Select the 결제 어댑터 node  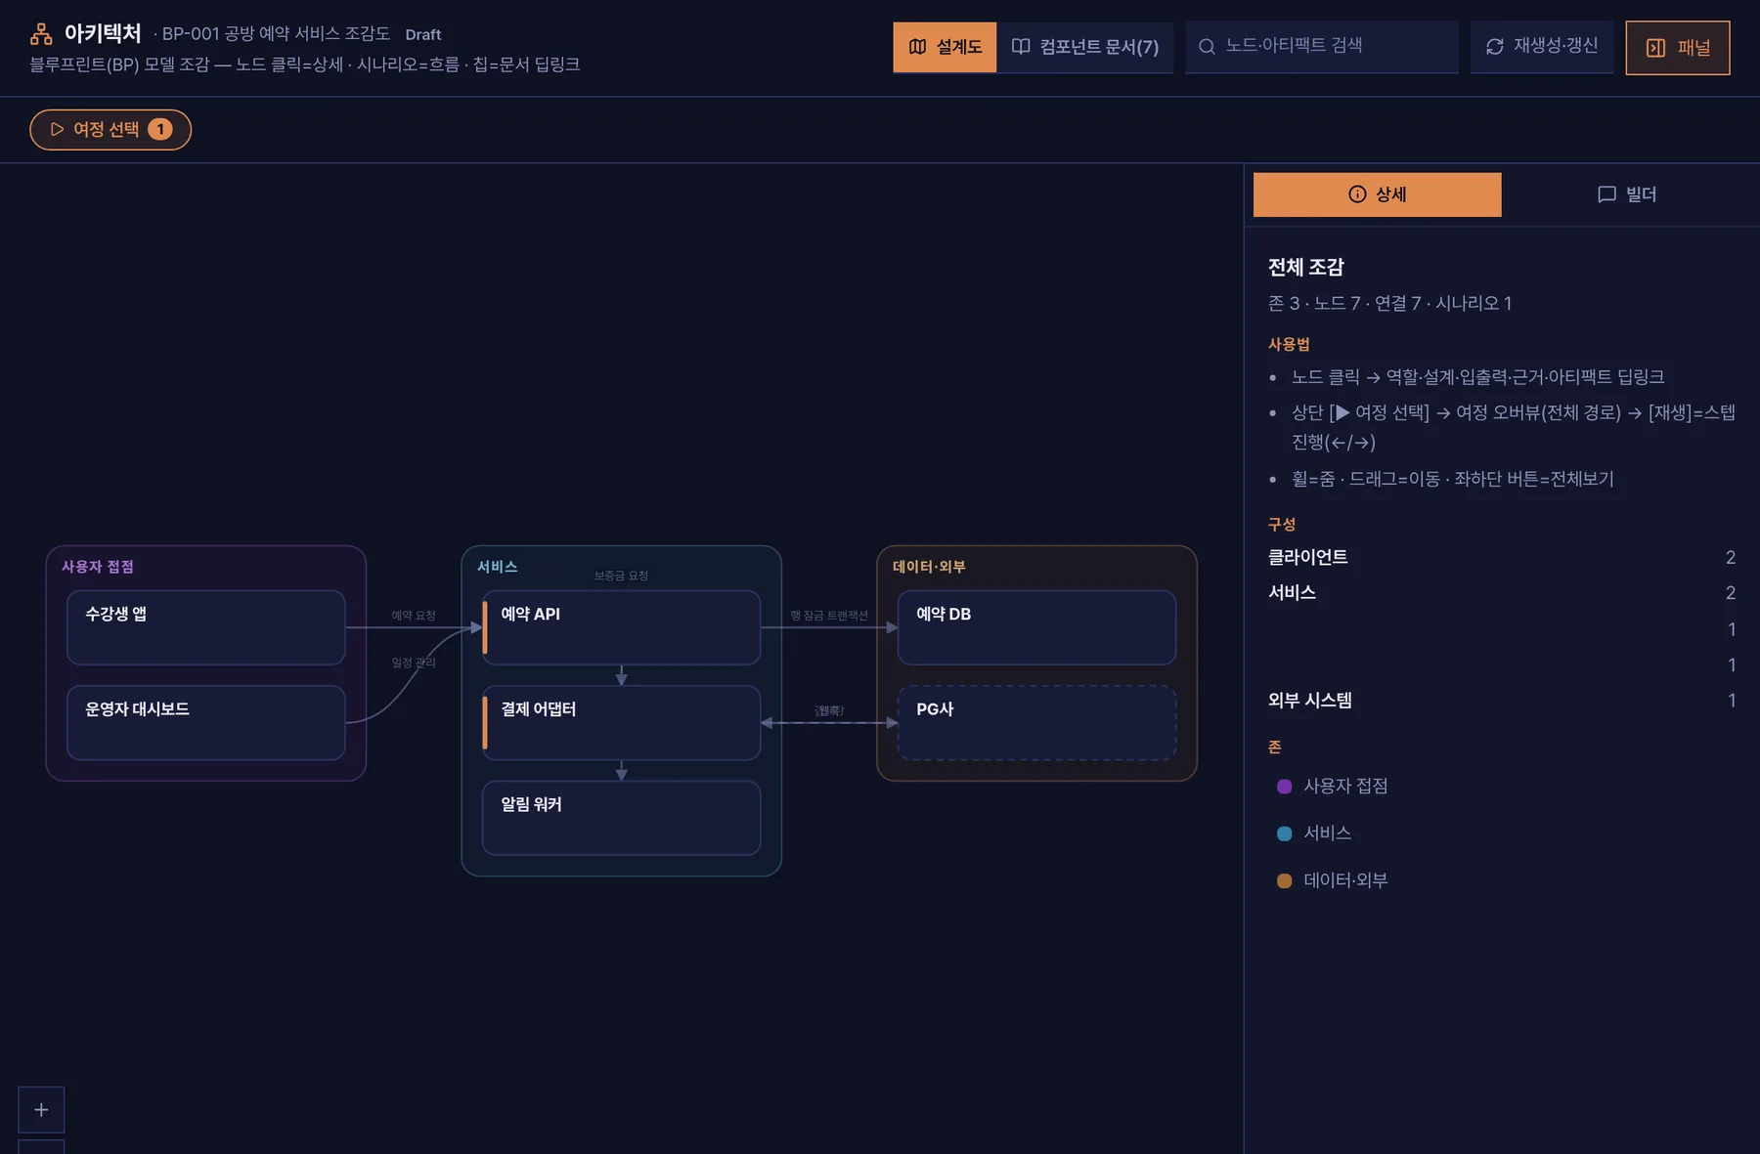(621, 722)
